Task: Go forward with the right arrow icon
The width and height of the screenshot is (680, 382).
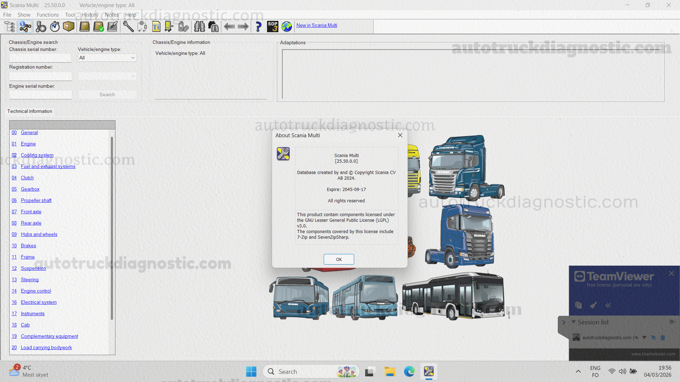Action: pos(243,27)
